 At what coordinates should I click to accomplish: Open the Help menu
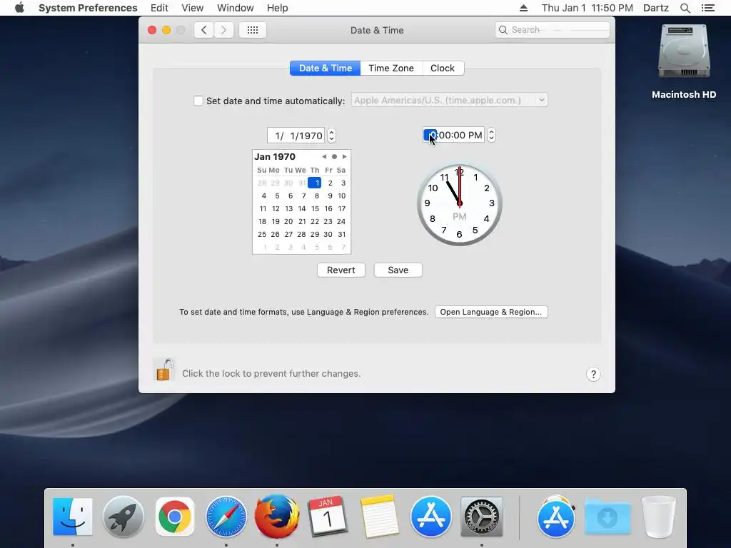click(278, 8)
